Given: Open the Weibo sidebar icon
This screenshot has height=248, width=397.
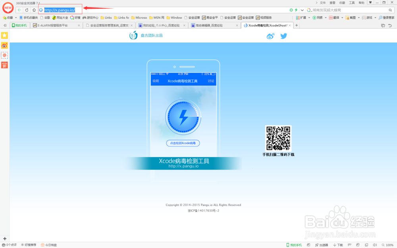Looking at the screenshot, I should tap(4, 46).
